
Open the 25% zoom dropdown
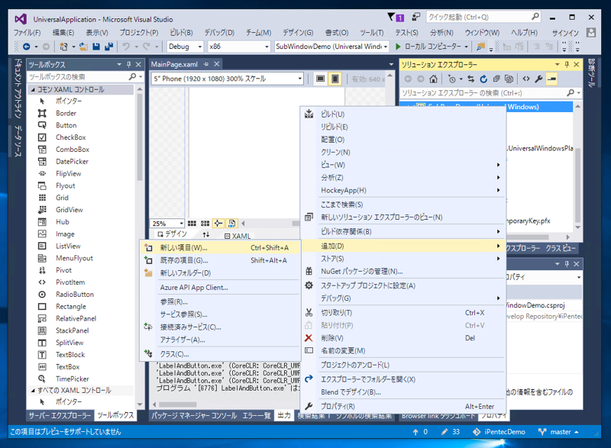(x=166, y=224)
